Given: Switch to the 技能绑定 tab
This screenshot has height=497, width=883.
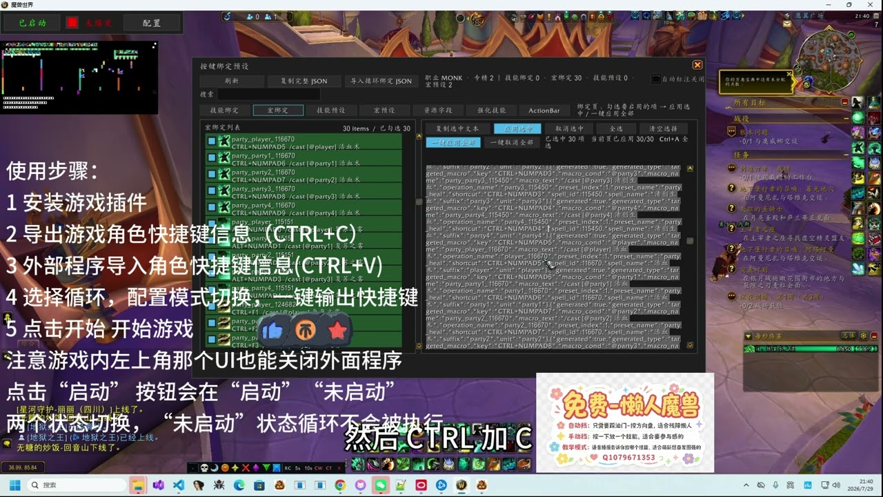Looking at the screenshot, I should pos(224,110).
